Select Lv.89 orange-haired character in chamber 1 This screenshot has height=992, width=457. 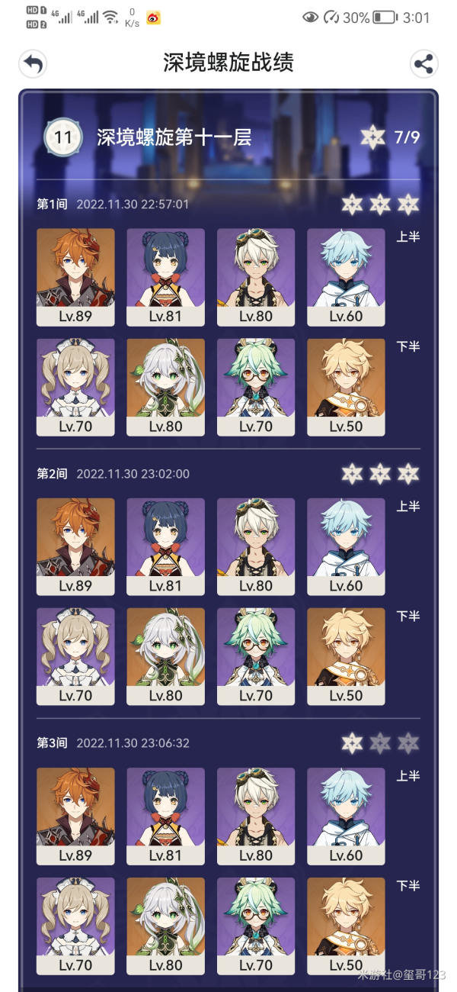coord(75,278)
